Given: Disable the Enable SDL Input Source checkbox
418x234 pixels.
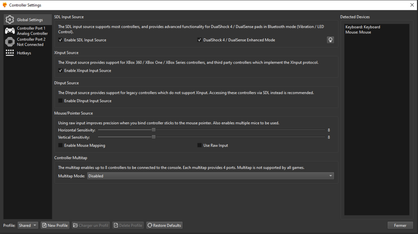Looking at the screenshot, I should (x=61, y=40).
